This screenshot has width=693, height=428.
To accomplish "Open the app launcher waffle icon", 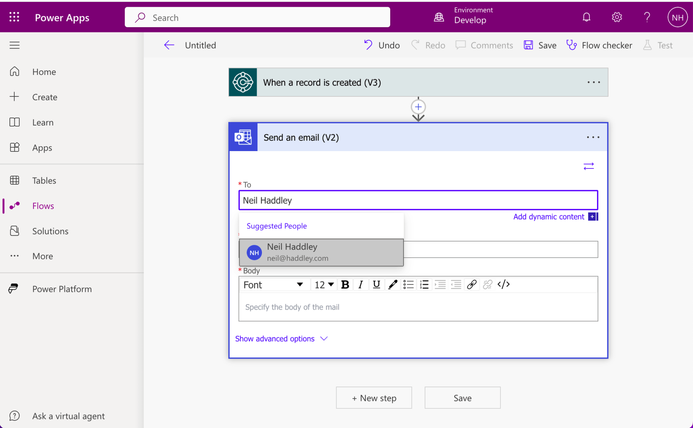I will pos(14,17).
